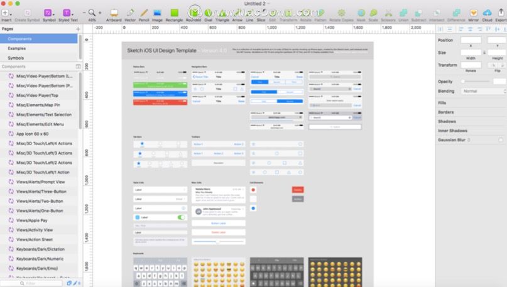
Task: Select App Icon 60 x 60 layer
Action: pos(32,134)
